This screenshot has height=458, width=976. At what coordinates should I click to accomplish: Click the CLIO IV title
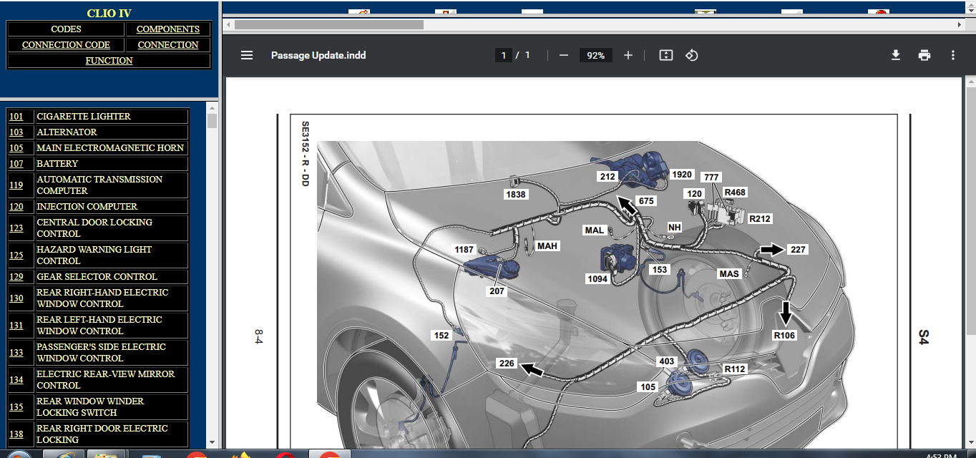109,13
